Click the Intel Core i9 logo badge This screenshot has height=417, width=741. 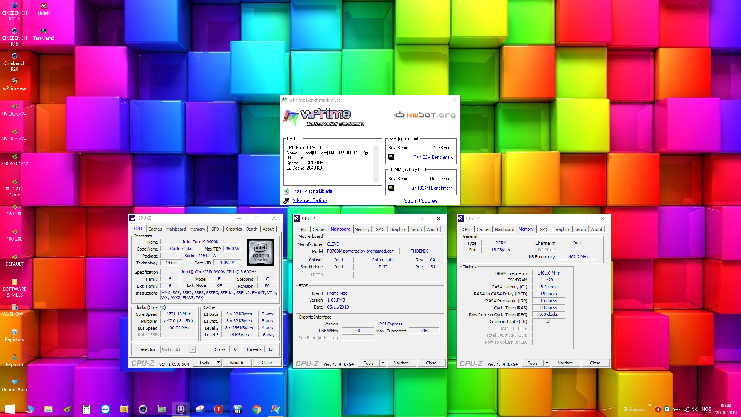[x=261, y=252]
